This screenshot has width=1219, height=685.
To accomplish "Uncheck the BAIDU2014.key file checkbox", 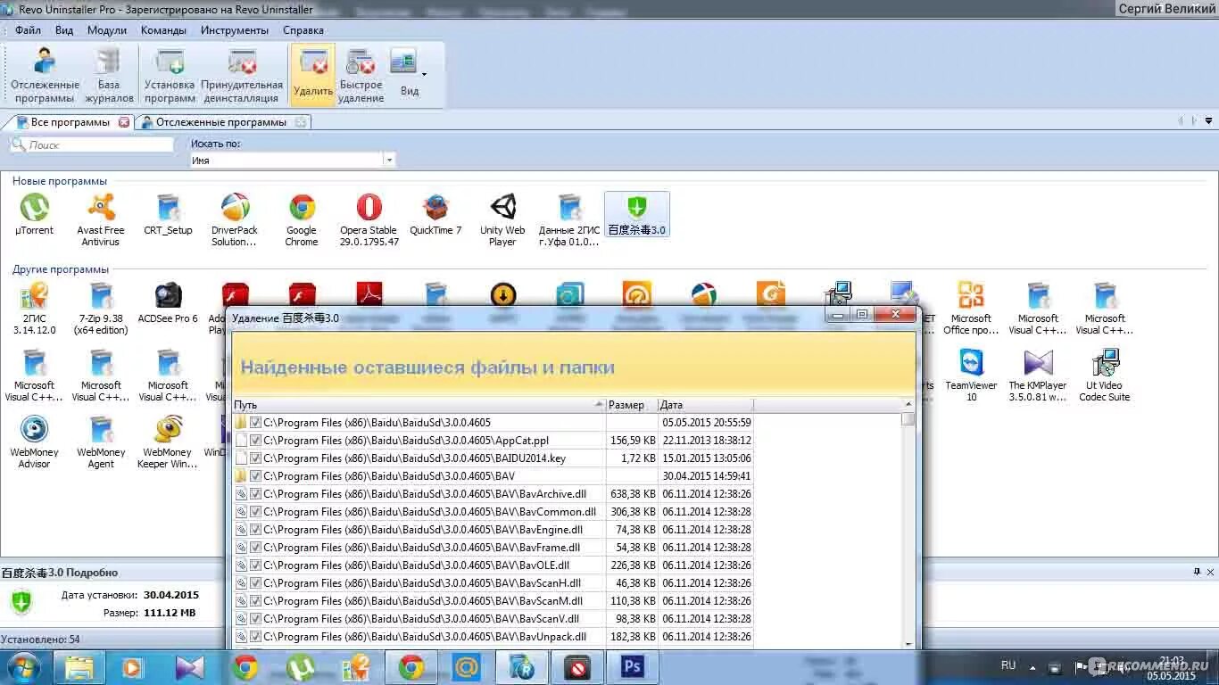I will (255, 458).
